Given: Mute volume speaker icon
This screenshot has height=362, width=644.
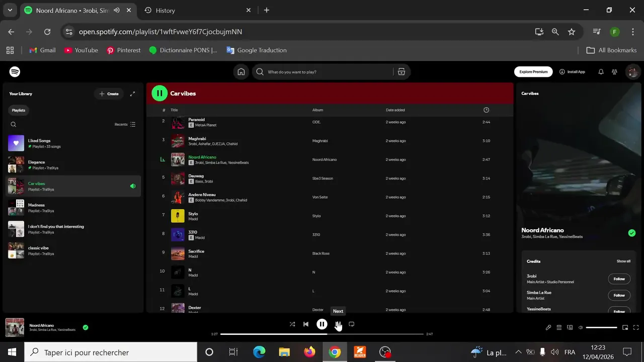Looking at the screenshot, I should pyautogui.click(x=581, y=327).
